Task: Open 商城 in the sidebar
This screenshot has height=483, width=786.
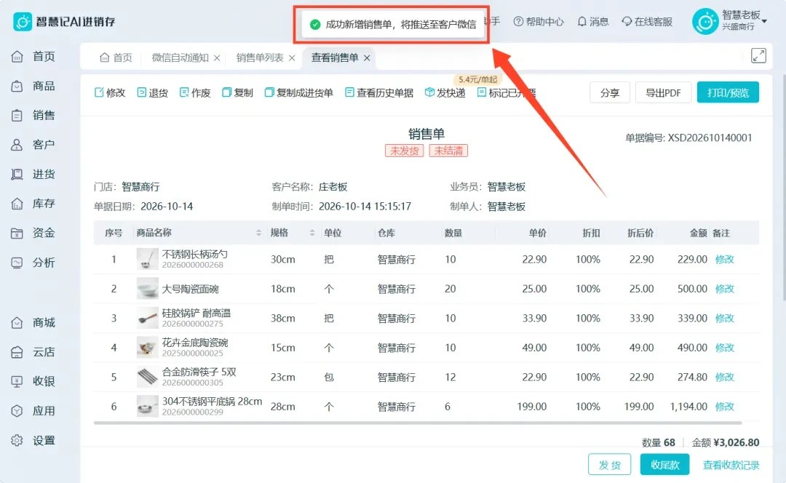Action: pos(33,323)
